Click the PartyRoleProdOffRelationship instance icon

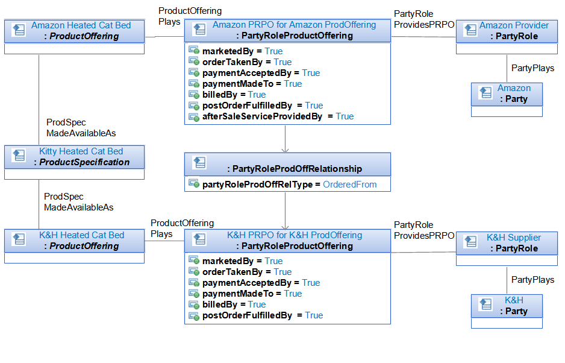coord(199,163)
